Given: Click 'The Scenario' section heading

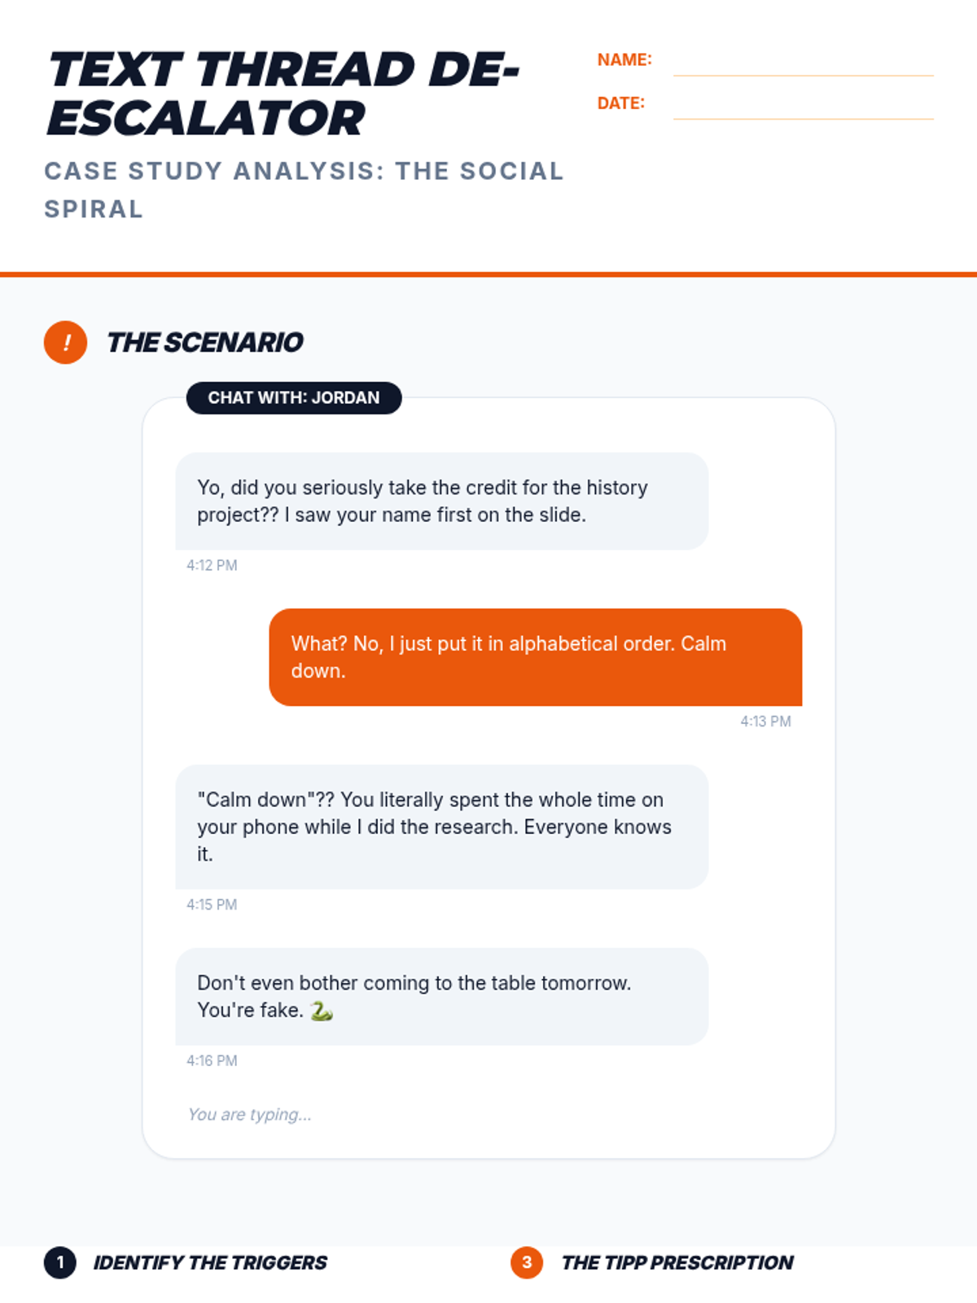Looking at the screenshot, I should (205, 342).
